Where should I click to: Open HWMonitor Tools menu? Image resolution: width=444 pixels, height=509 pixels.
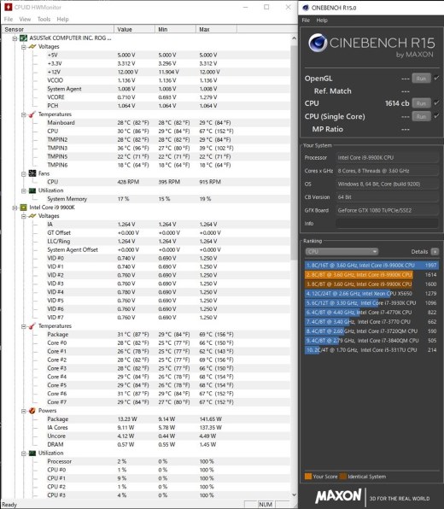pyautogui.click(x=44, y=19)
